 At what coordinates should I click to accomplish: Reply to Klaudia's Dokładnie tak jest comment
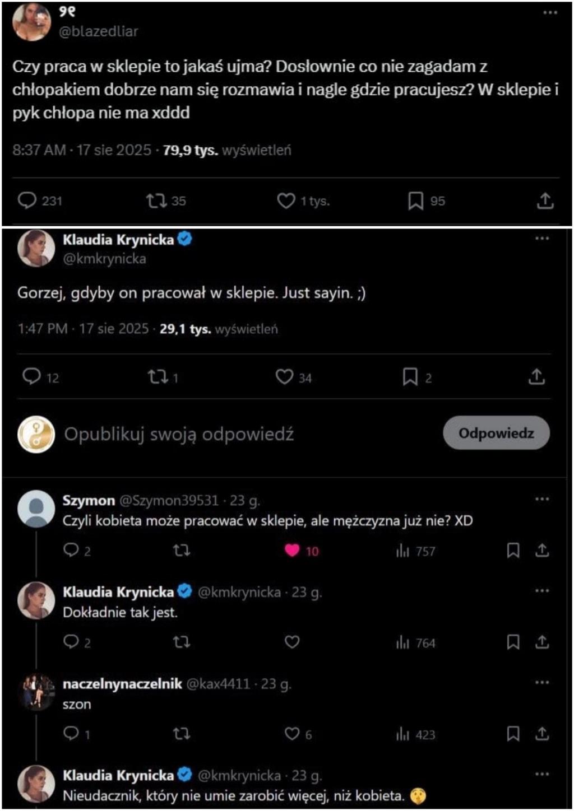click(71, 642)
